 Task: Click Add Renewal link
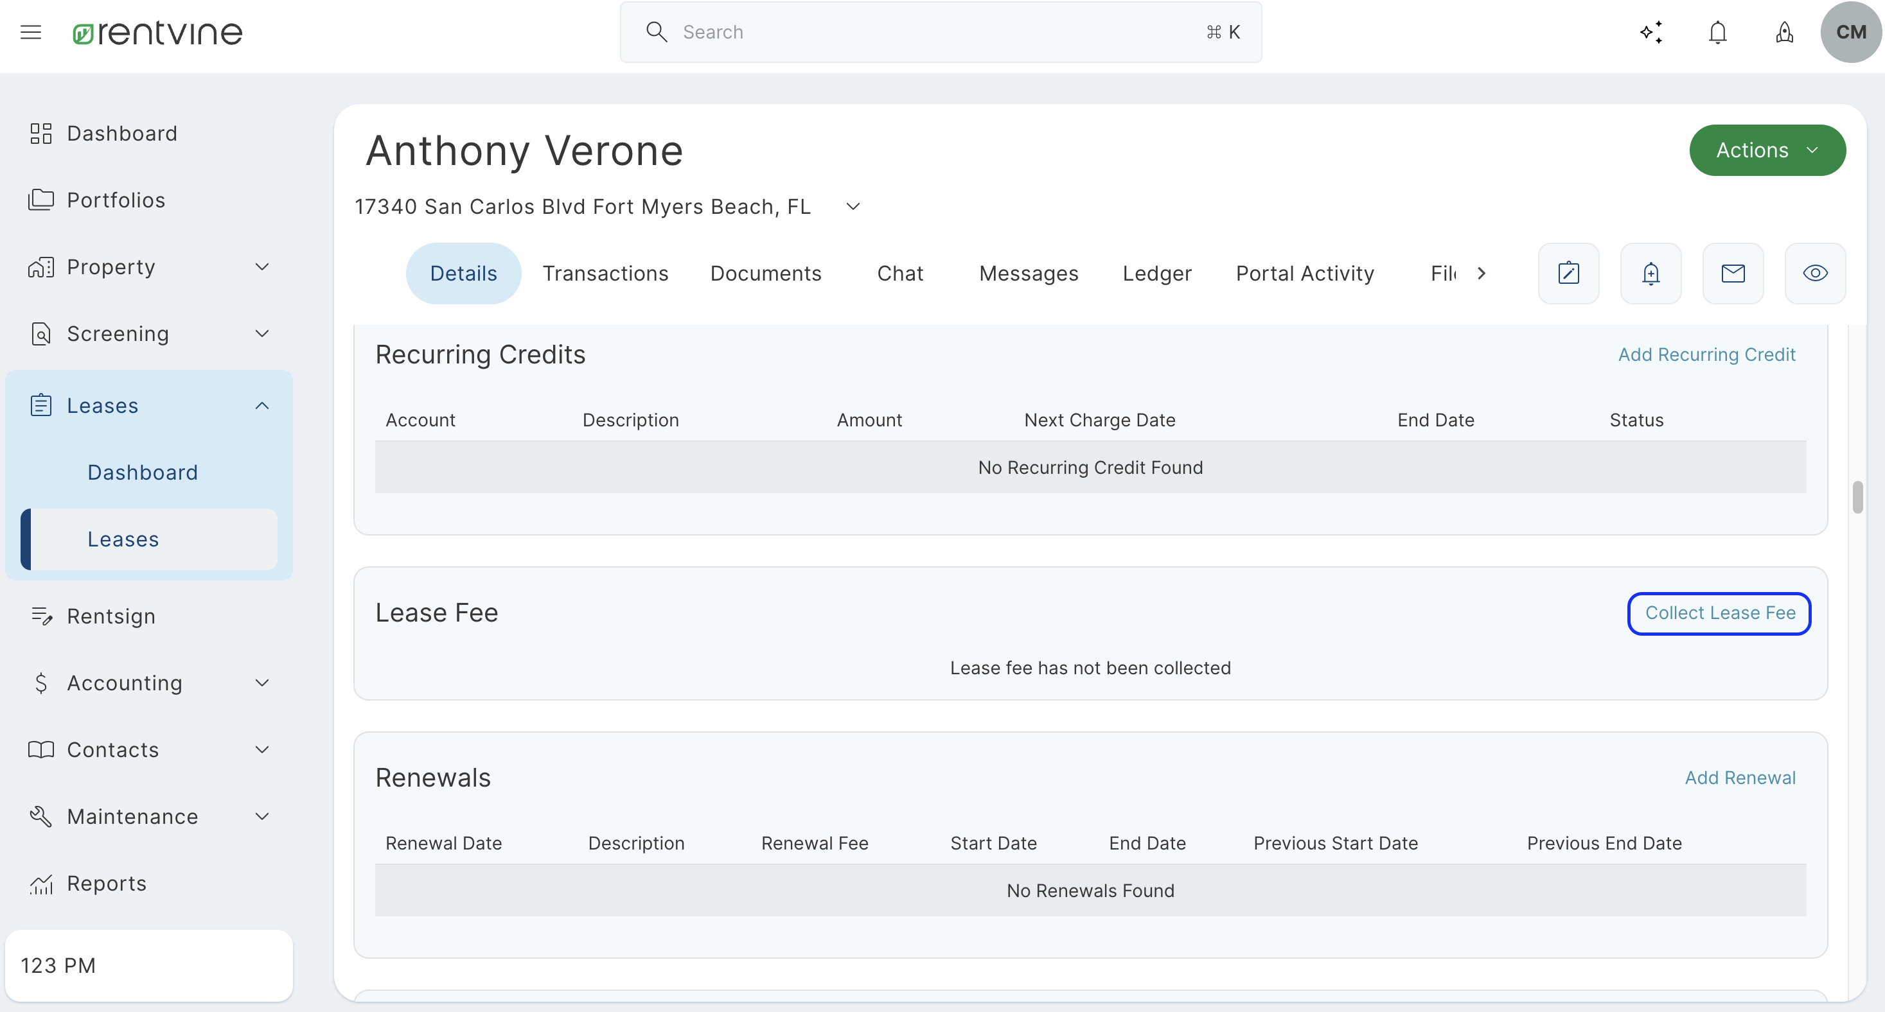pos(1740,777)
